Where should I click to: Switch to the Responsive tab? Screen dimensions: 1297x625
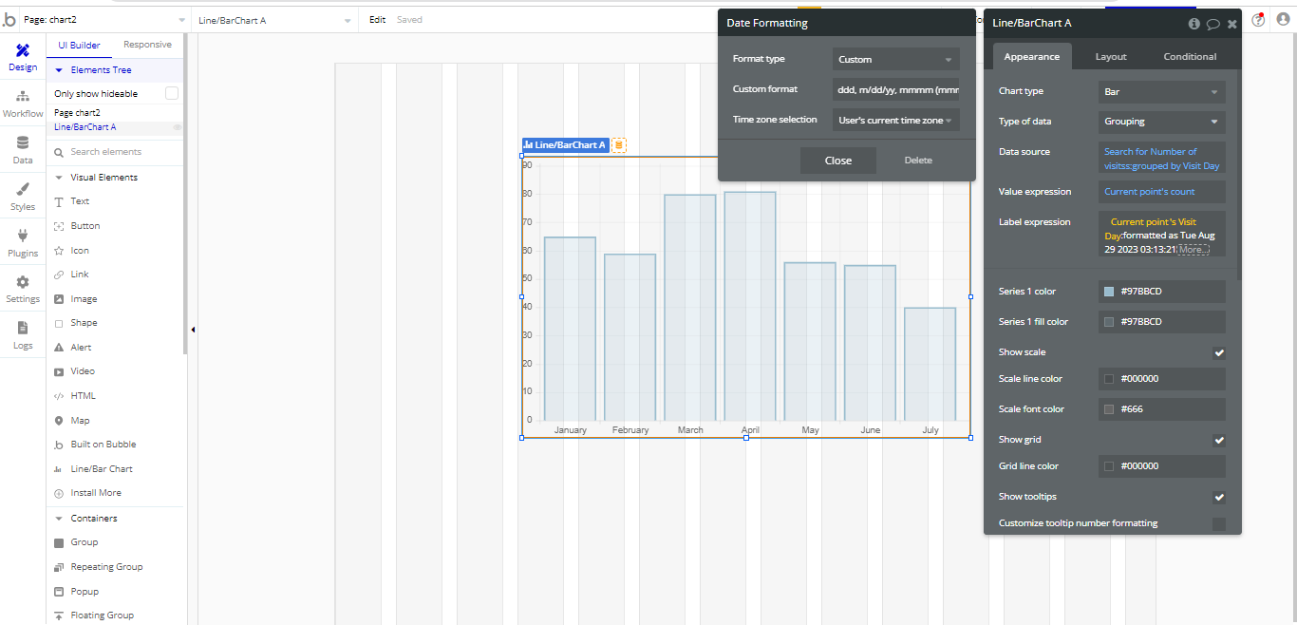(148, 45)
